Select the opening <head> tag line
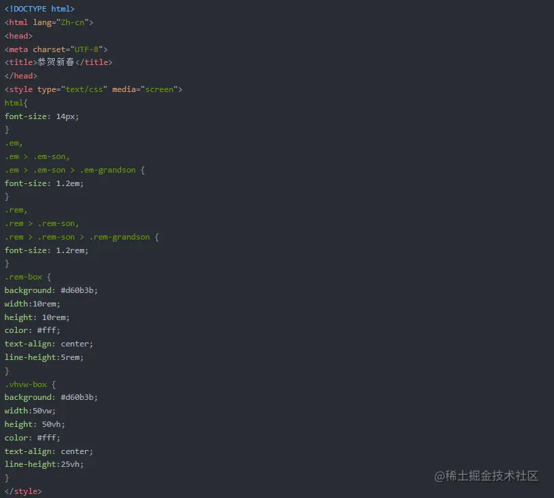Screen dimensions: 554x498 18,36
